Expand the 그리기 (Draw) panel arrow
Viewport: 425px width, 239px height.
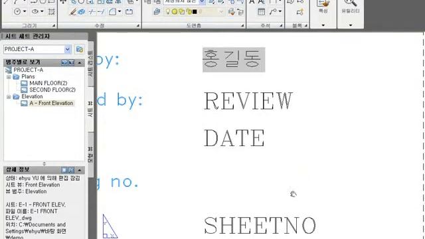(54, 25)
